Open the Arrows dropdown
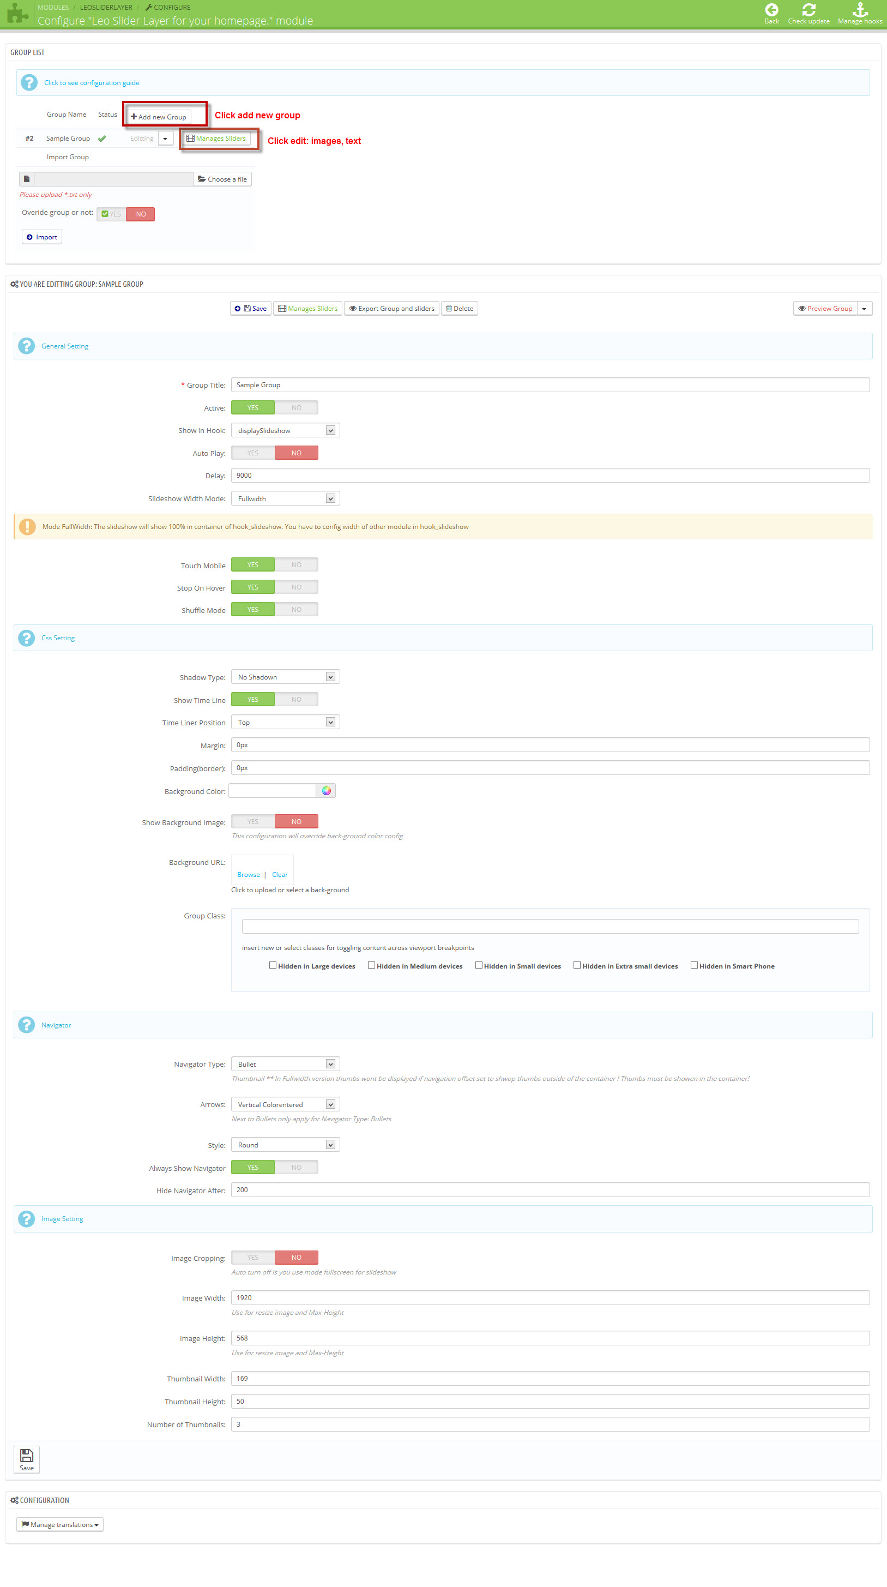This screenshot has width=887, height=1587. (x=285, y=1104)
